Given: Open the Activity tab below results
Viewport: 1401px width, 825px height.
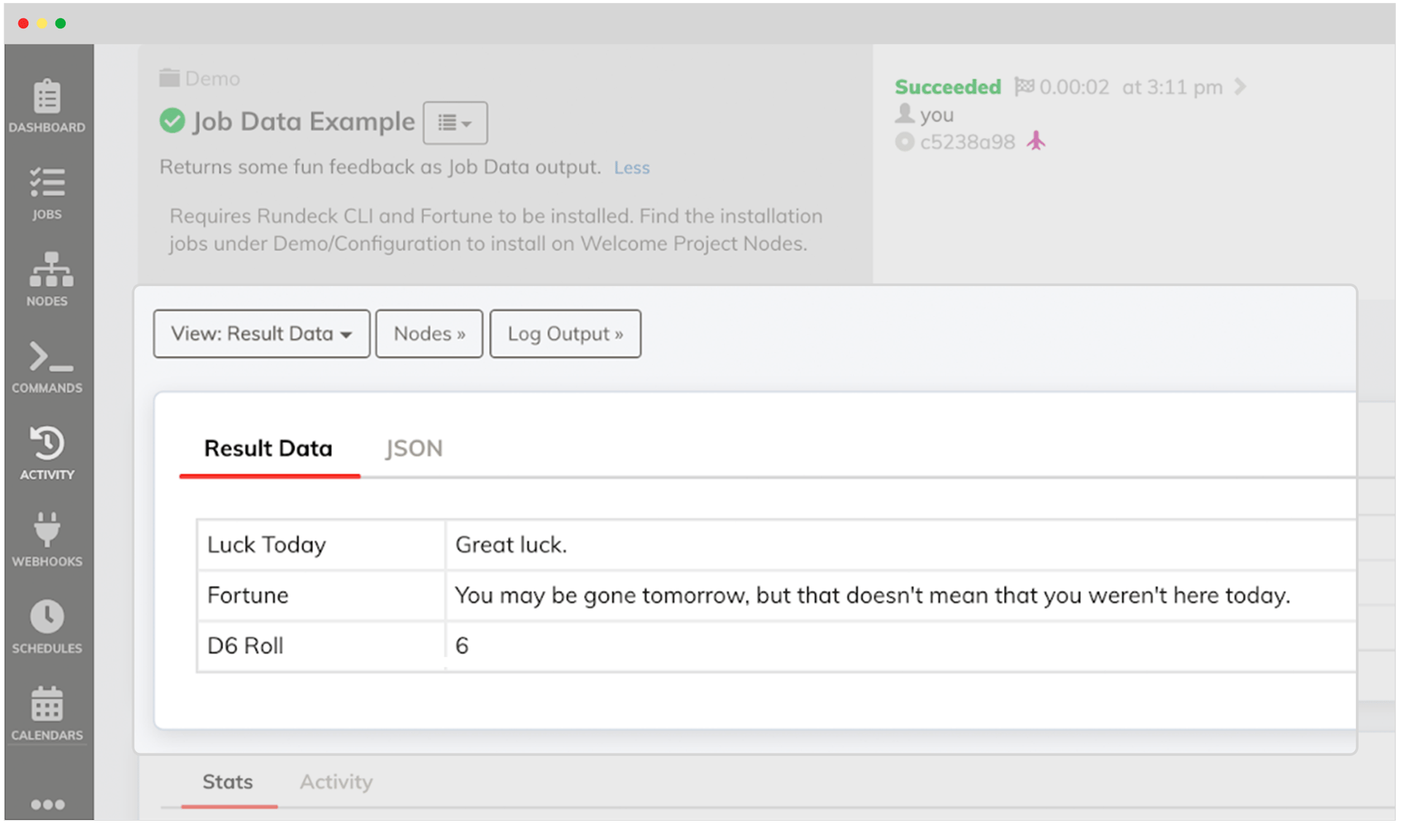Looking at the screenshot, I should click(x=336, y=781).
